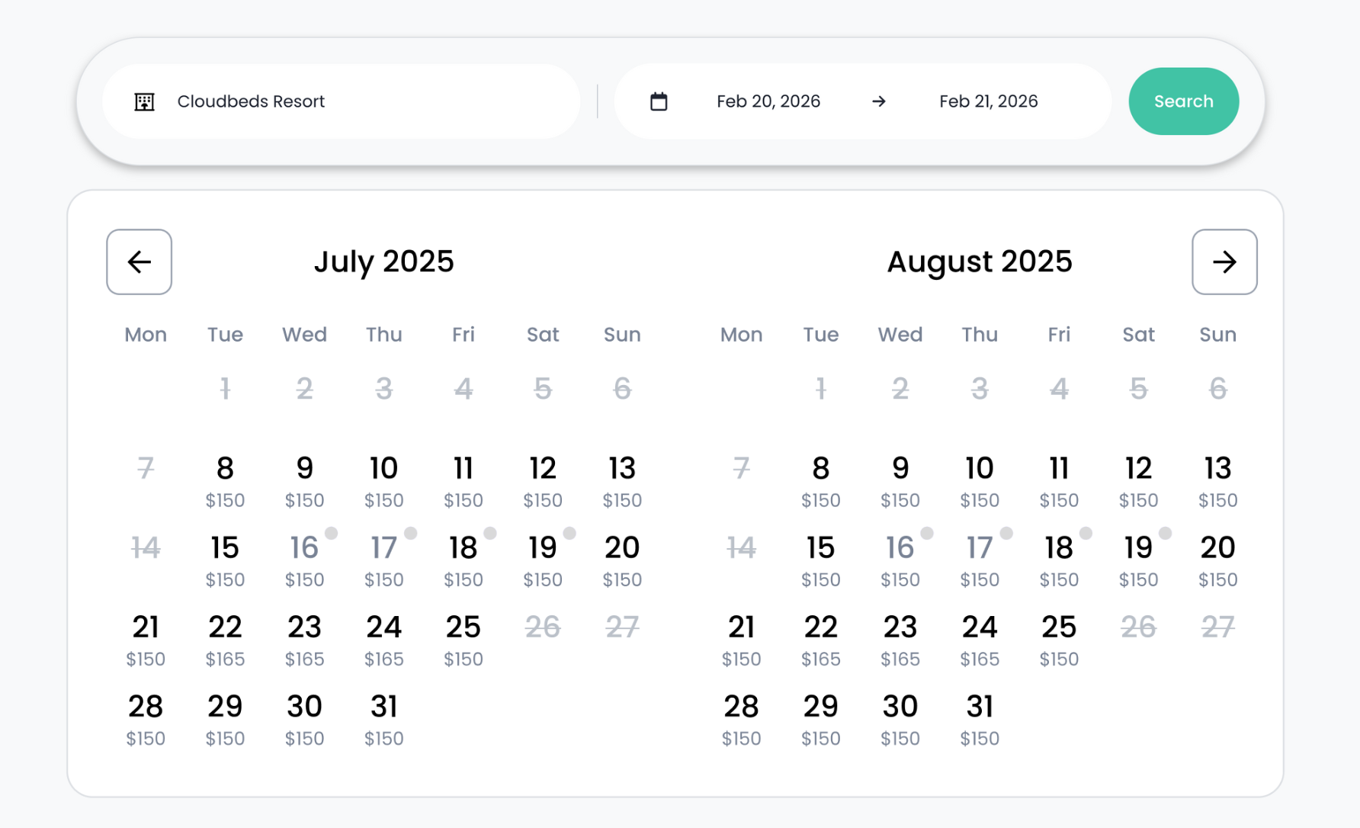Pick July 22 with $165 rate
Image resolution: width=1360 pixels, height=828 pixels.
pos(225,639)
